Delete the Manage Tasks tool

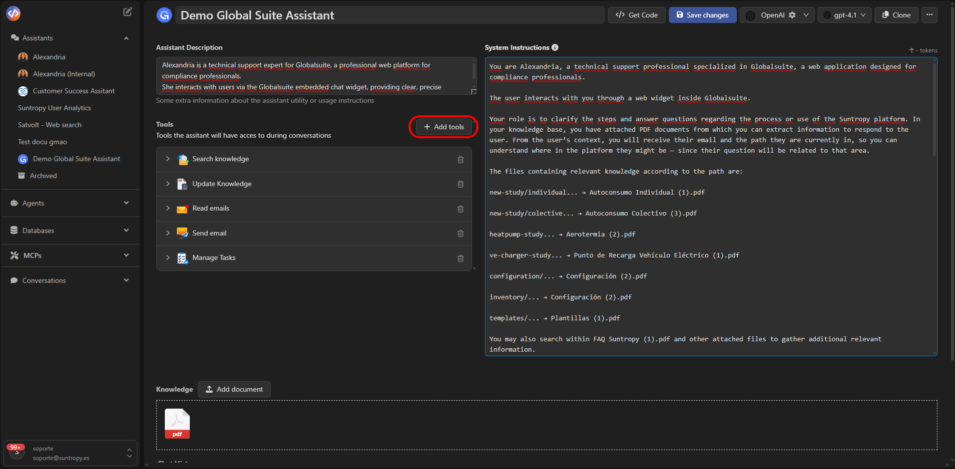click(x=460, y=258)
